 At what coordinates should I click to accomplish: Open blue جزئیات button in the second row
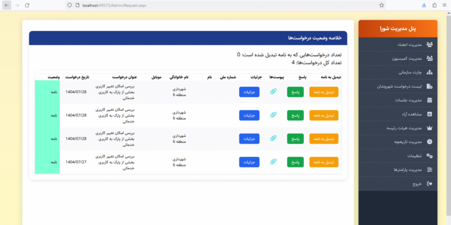pyautogui.click(x=249, y=115)
